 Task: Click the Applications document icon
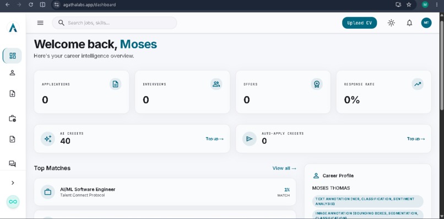115,84
